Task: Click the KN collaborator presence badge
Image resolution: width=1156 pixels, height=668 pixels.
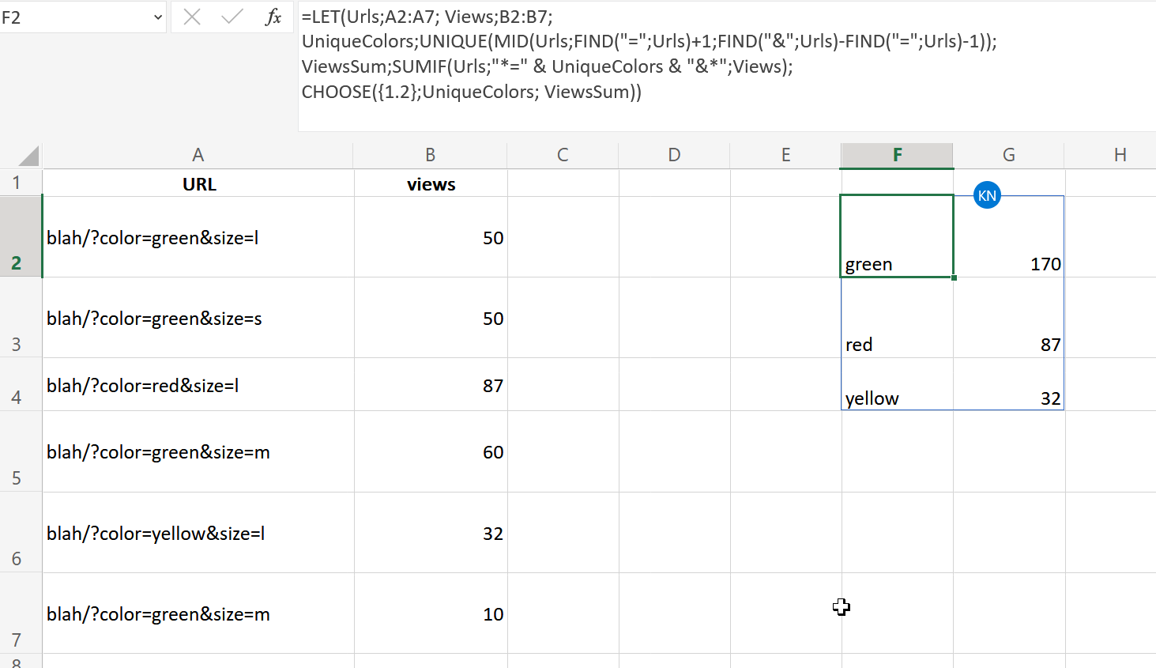Action: point(987,195)
